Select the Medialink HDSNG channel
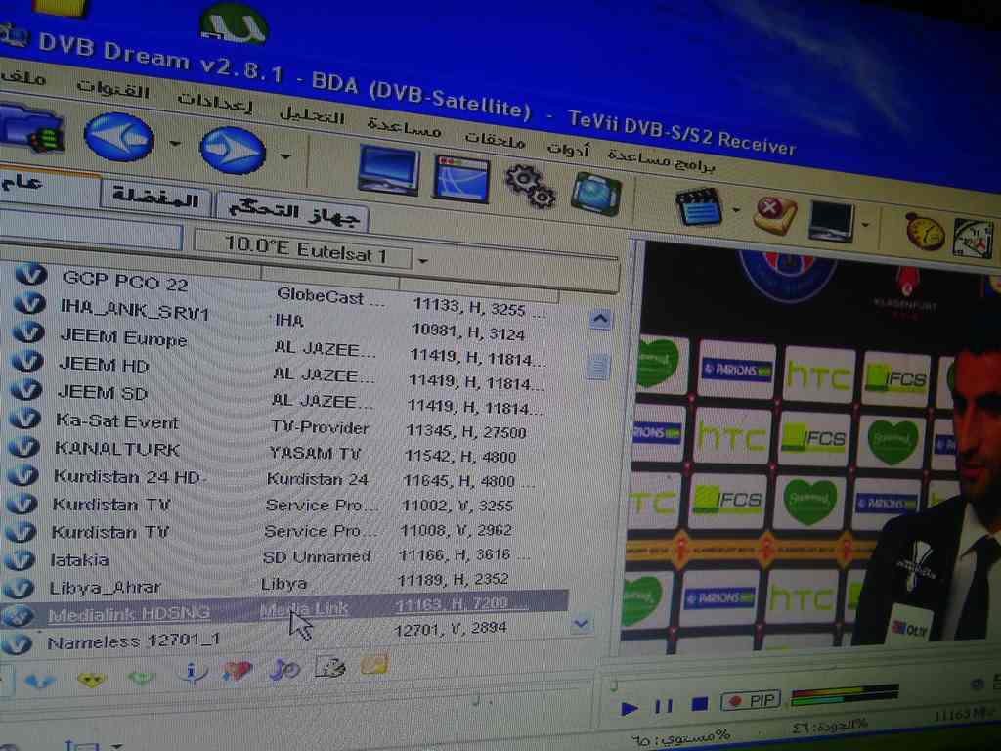Viewport: 1001px width, 751px height. (129, 614)
